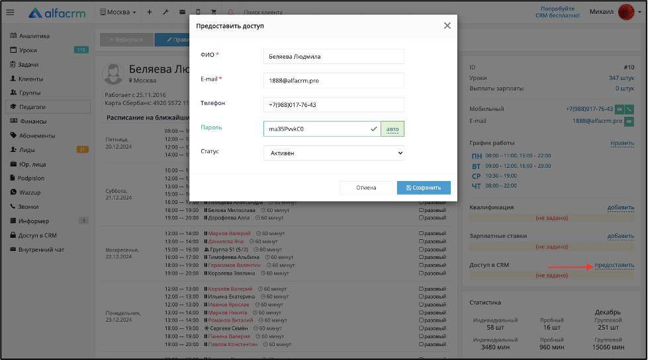Click the Сохранить button

[x=424, y=188]
